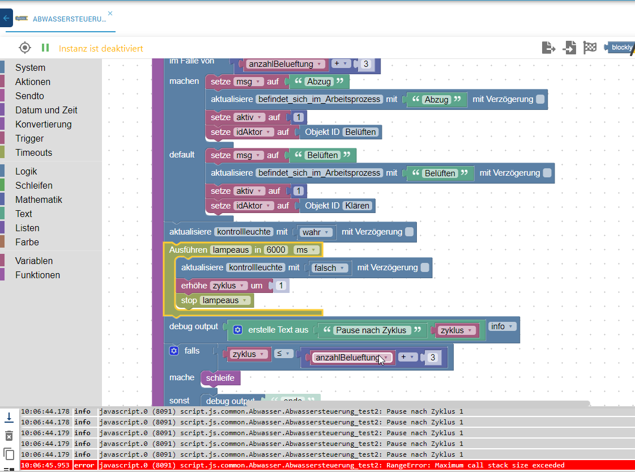Click the scroll-to-bottom log icon
The height and width of the screenshot is (472, 635).
tap(9, 418)
